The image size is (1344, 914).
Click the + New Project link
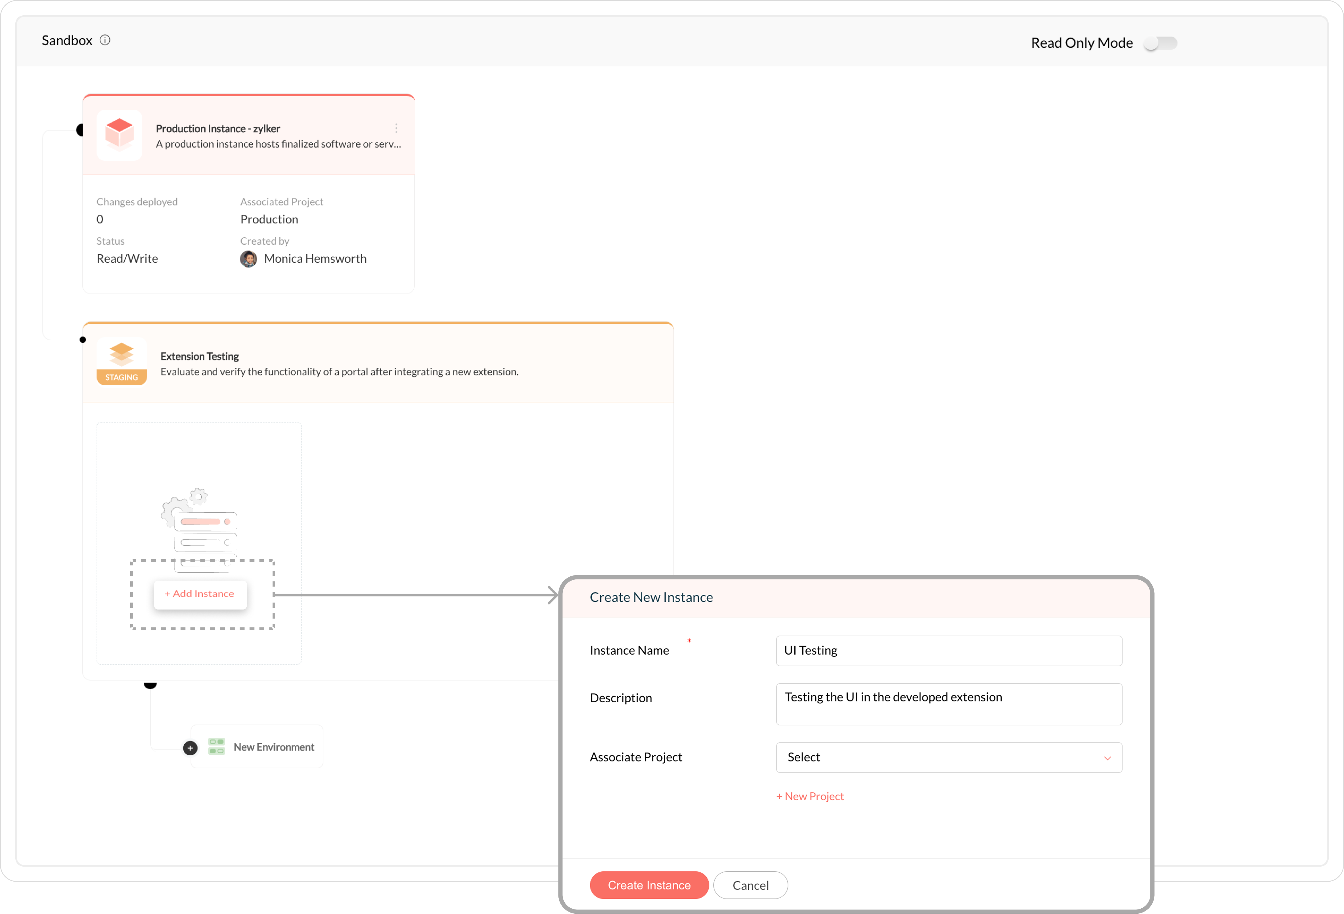coord(810,797)
